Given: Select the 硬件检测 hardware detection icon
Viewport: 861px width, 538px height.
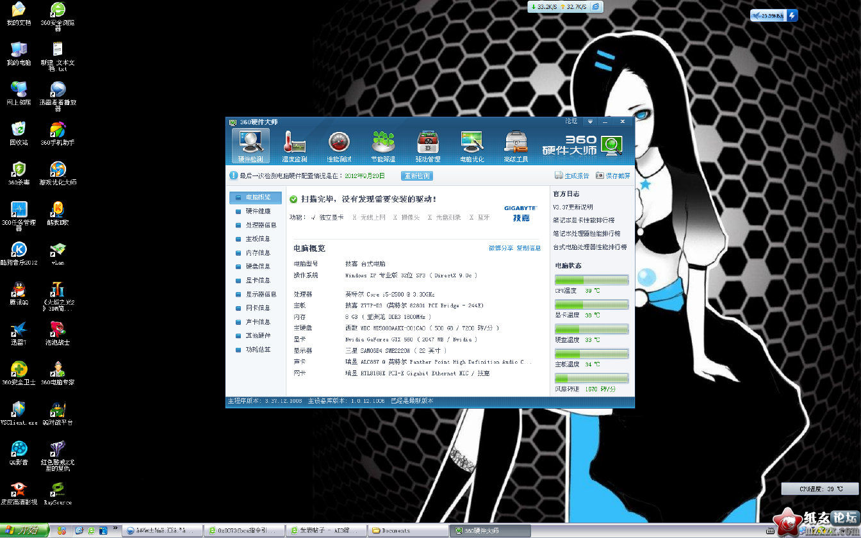Looking at the screenshot, I should click(x=250, y=146).
